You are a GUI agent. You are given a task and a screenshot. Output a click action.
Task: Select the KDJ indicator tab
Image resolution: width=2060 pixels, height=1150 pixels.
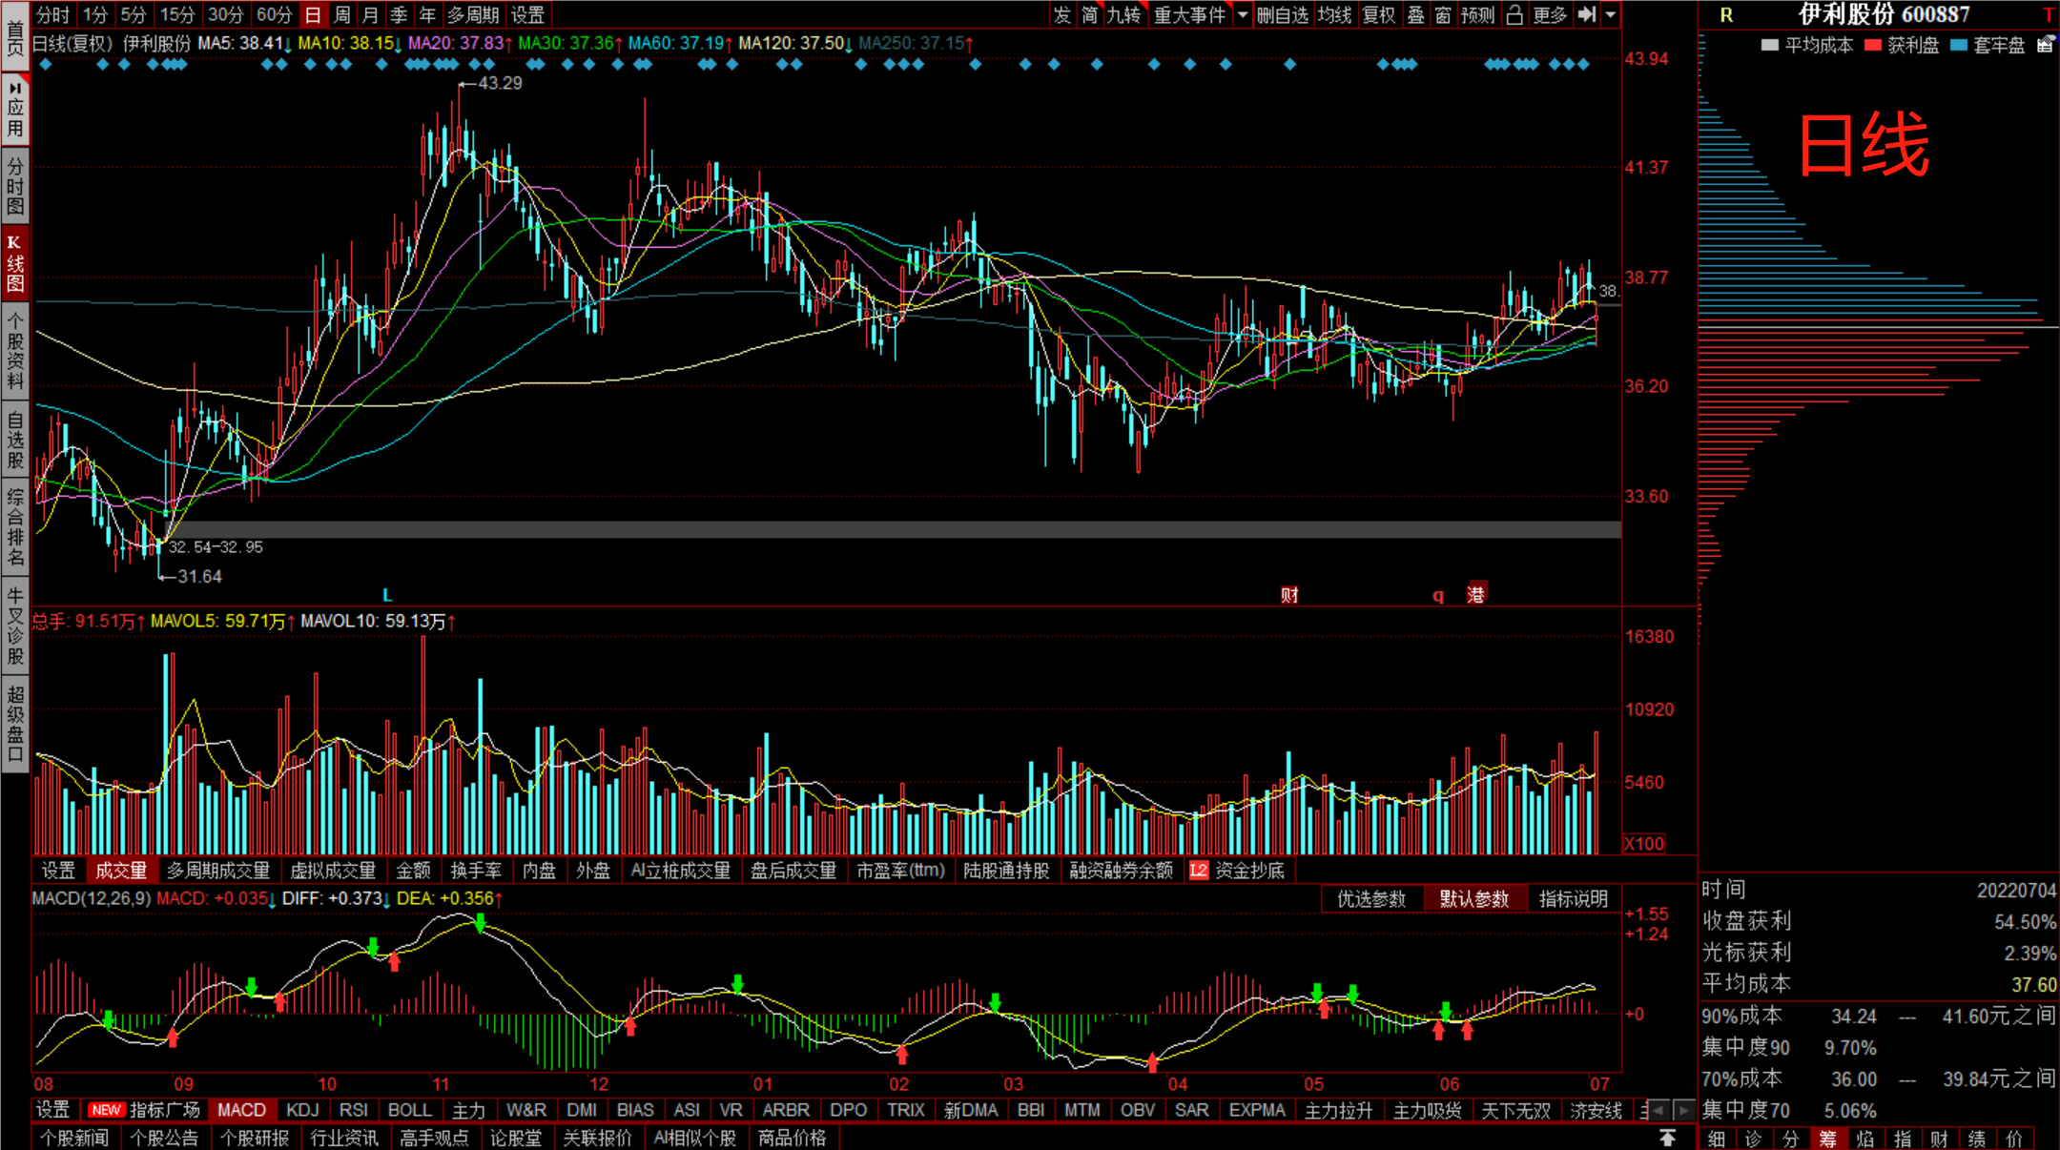point(302,1110)
